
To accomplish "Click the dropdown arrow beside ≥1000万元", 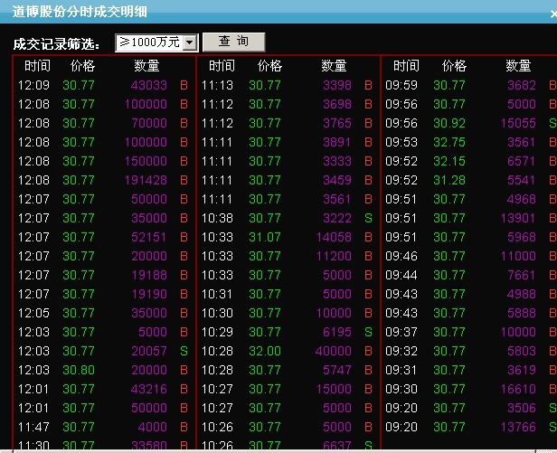I will (189, 42).
